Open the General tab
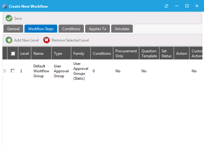 [x=13, y=29]
